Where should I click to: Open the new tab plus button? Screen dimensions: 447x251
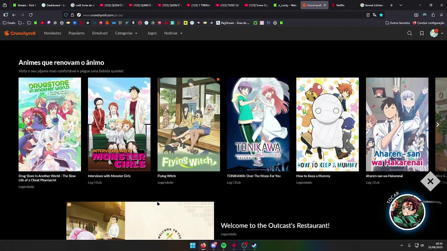[391, 5]
